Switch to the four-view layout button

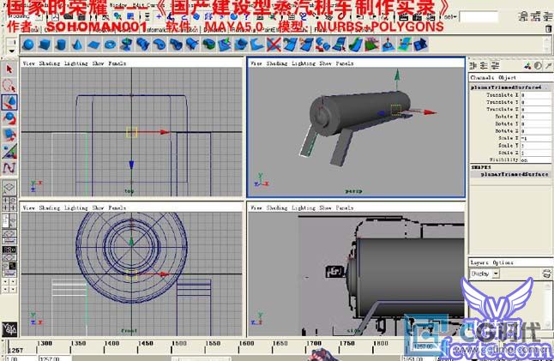tap(9, 204)
